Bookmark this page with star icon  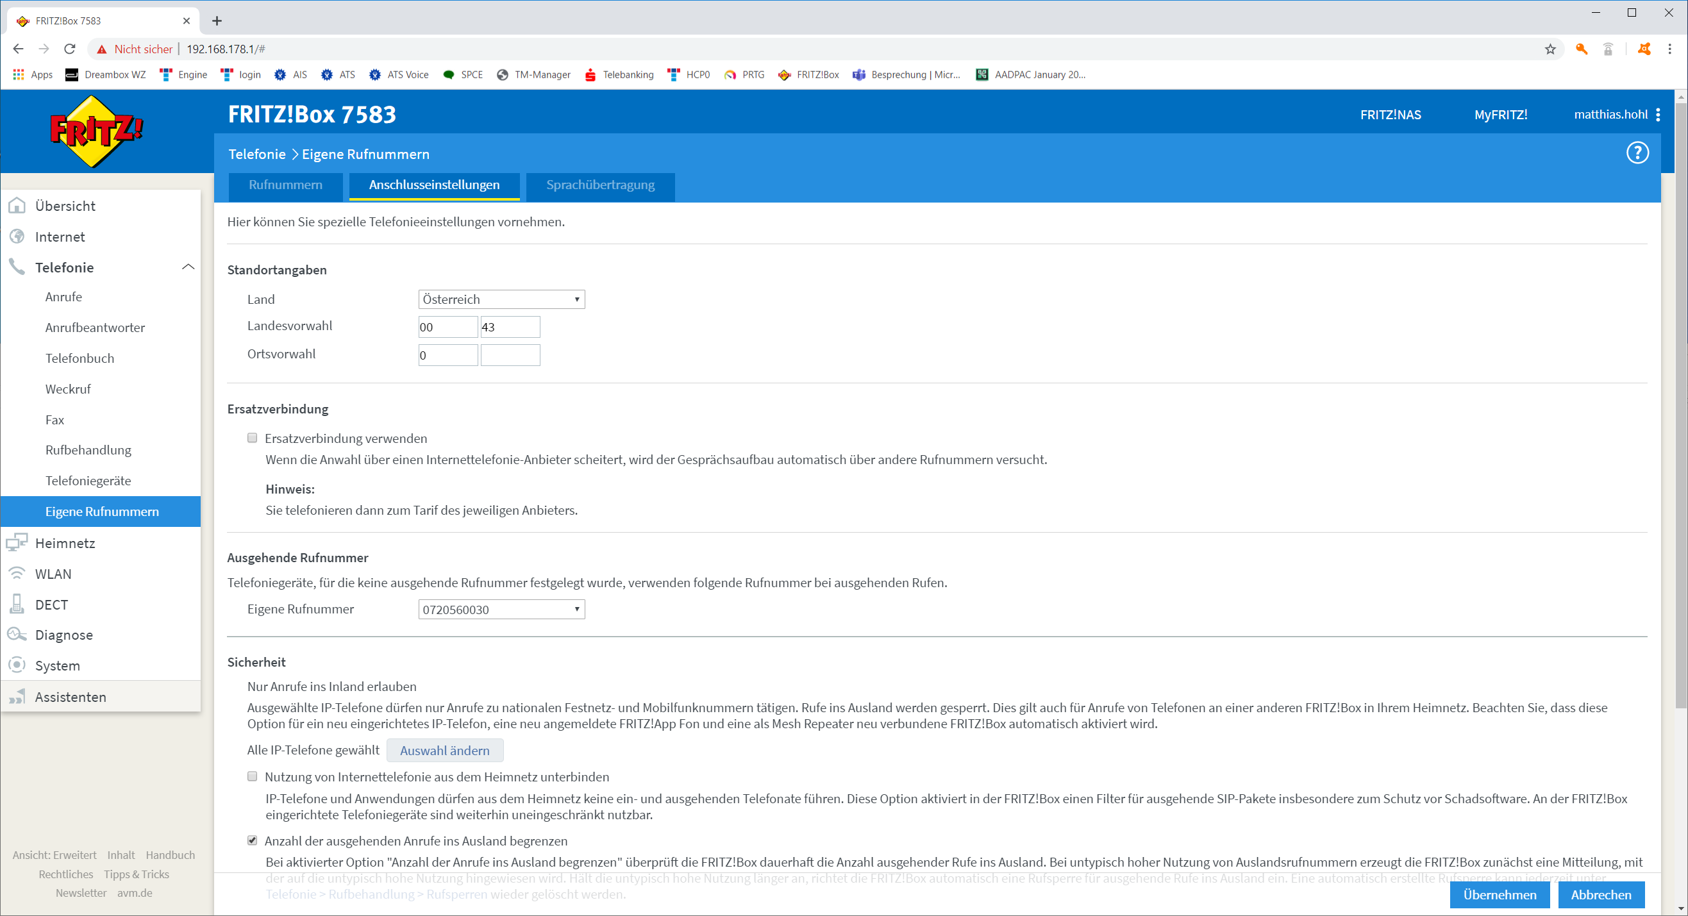[1550, 49]
